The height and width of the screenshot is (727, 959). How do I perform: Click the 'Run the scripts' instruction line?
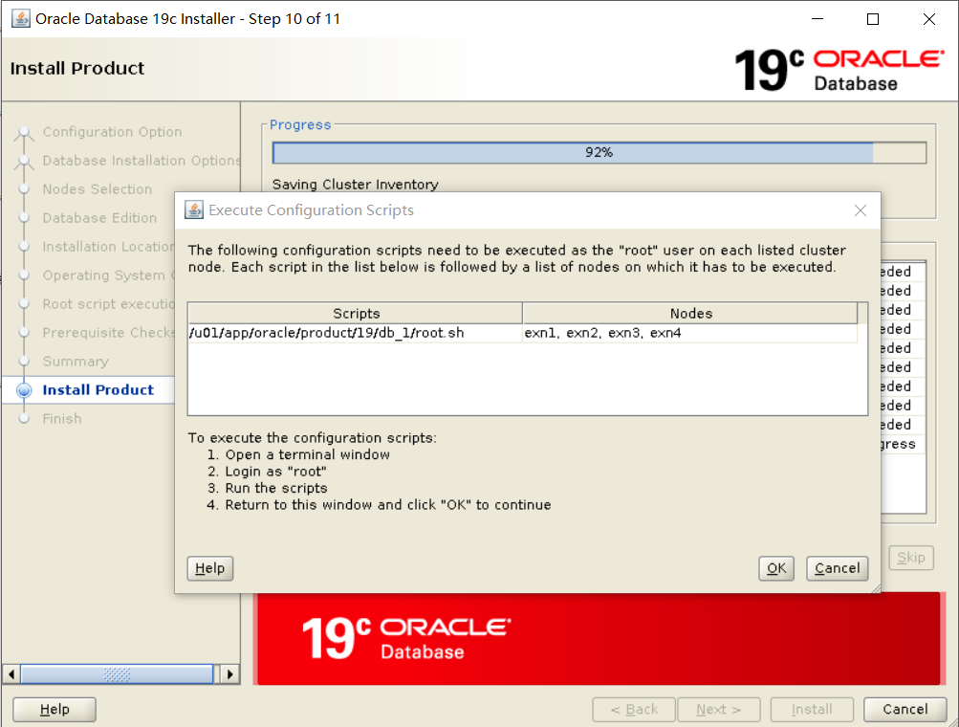(276, 488)
